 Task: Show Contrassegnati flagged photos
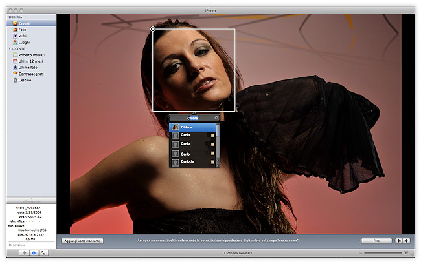click(32, 74)
